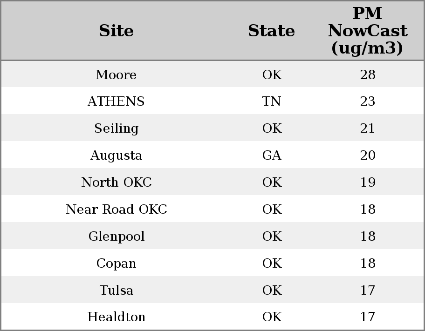
Task: Select the Moore site cell
Action: pos(116,75)
